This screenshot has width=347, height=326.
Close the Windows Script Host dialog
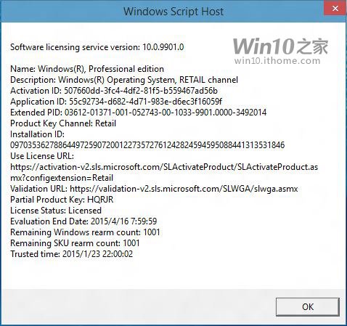(335, 8)
